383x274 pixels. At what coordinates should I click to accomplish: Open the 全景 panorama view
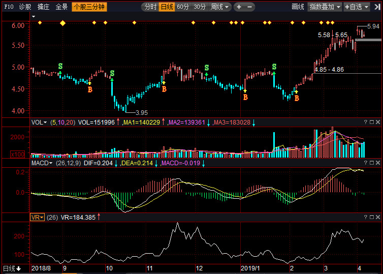61,7
